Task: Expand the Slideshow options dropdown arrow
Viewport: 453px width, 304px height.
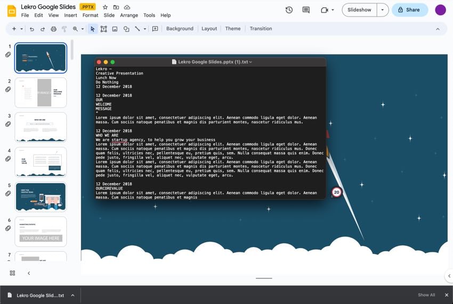Action: 382,10
